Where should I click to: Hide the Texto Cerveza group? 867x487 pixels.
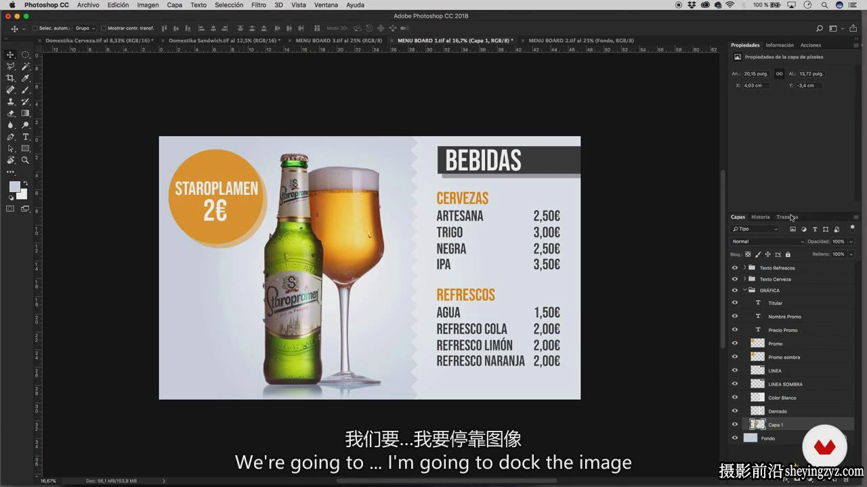735,279
